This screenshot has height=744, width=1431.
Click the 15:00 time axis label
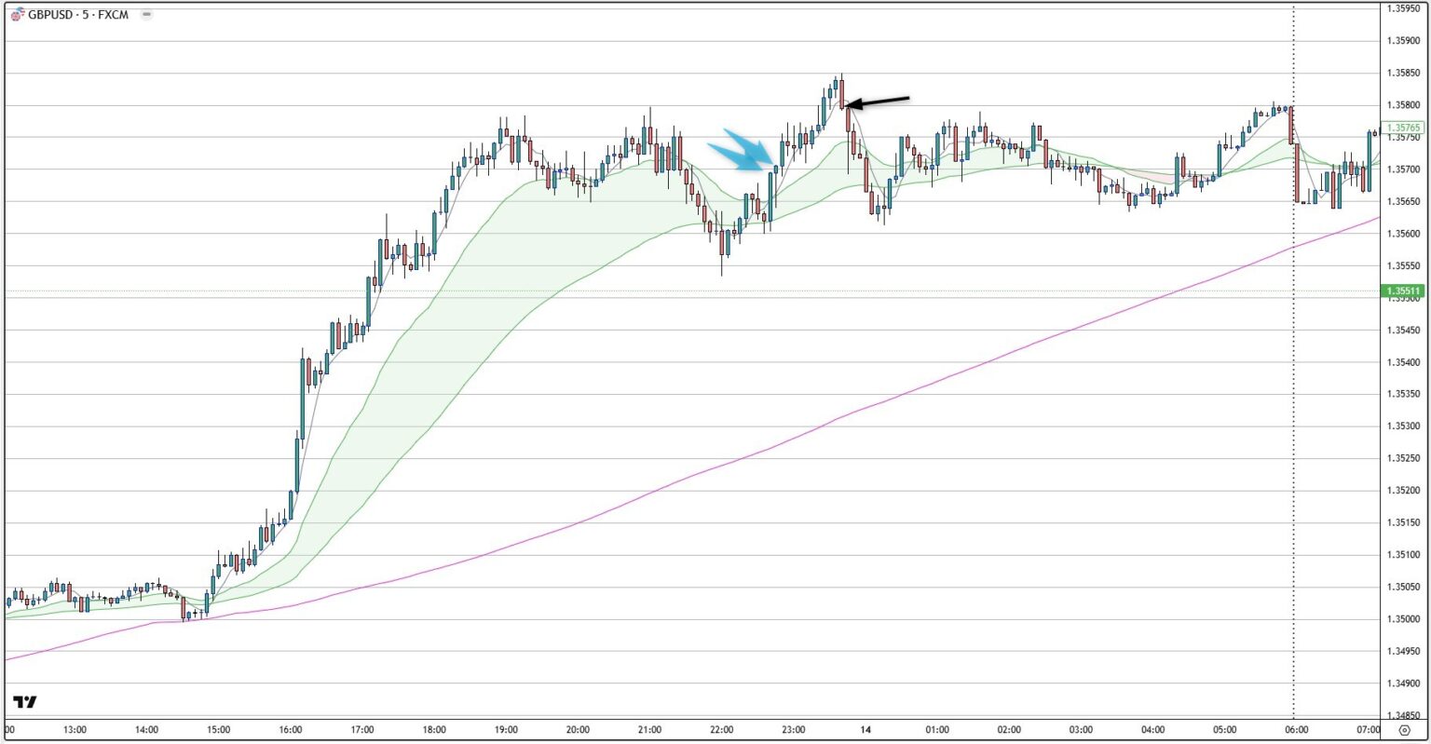pos(219,730)
